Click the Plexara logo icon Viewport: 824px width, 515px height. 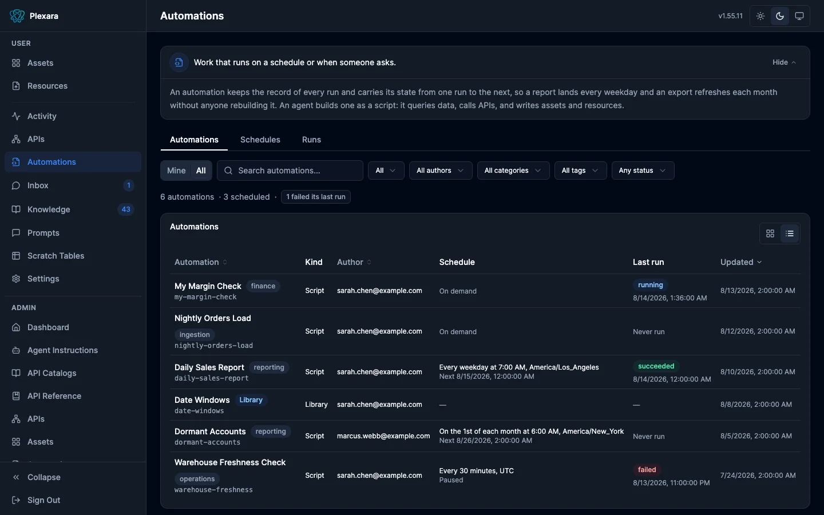pos(17,16)
